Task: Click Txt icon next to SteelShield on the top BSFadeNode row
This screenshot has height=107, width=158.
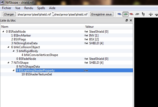Action: [86, 32]
